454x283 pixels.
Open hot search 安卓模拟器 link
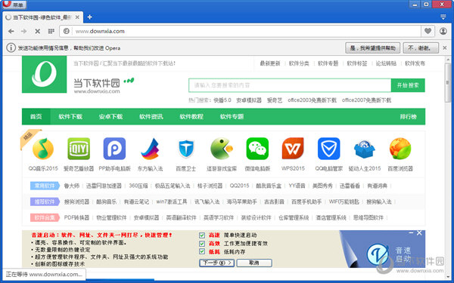(249, 100)
